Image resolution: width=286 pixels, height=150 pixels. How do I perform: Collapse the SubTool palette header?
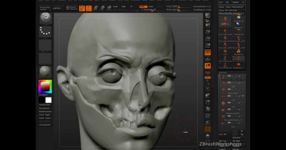[x=223, y=72]
